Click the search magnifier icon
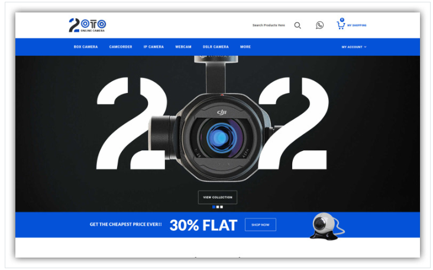 point(298,25)
